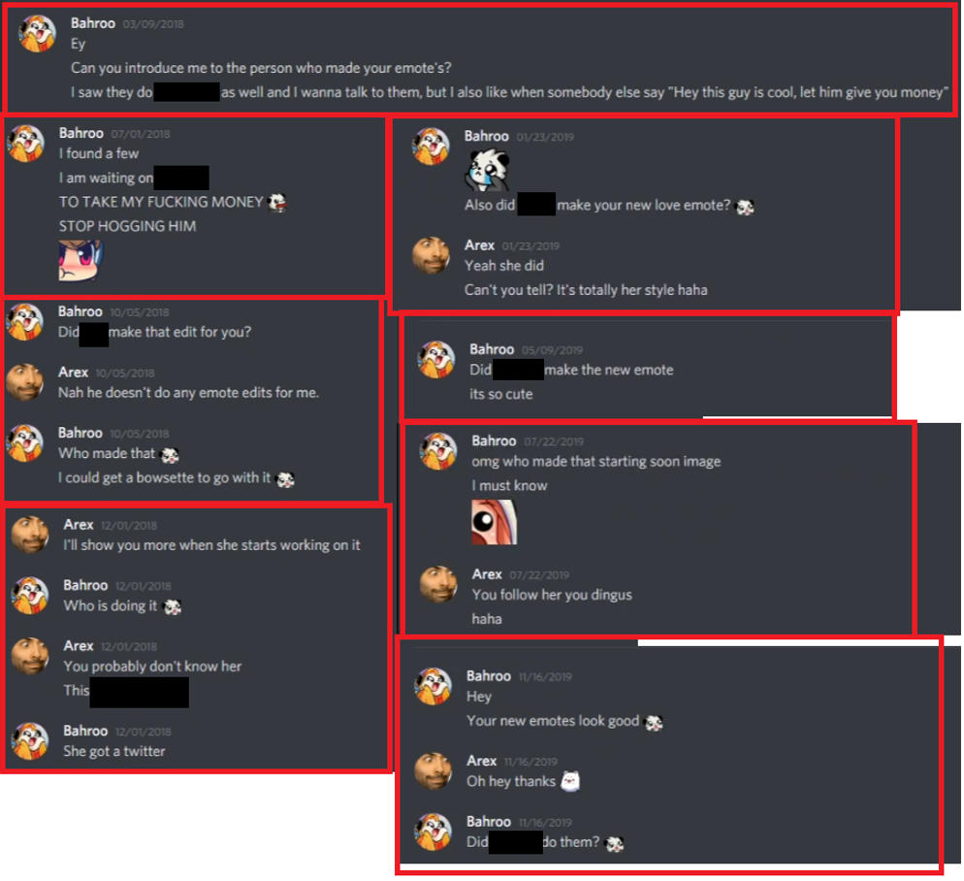The image size is (964, 881).
Task: Click panda emote after 'Who is doing it'
Action: [173, 606]
